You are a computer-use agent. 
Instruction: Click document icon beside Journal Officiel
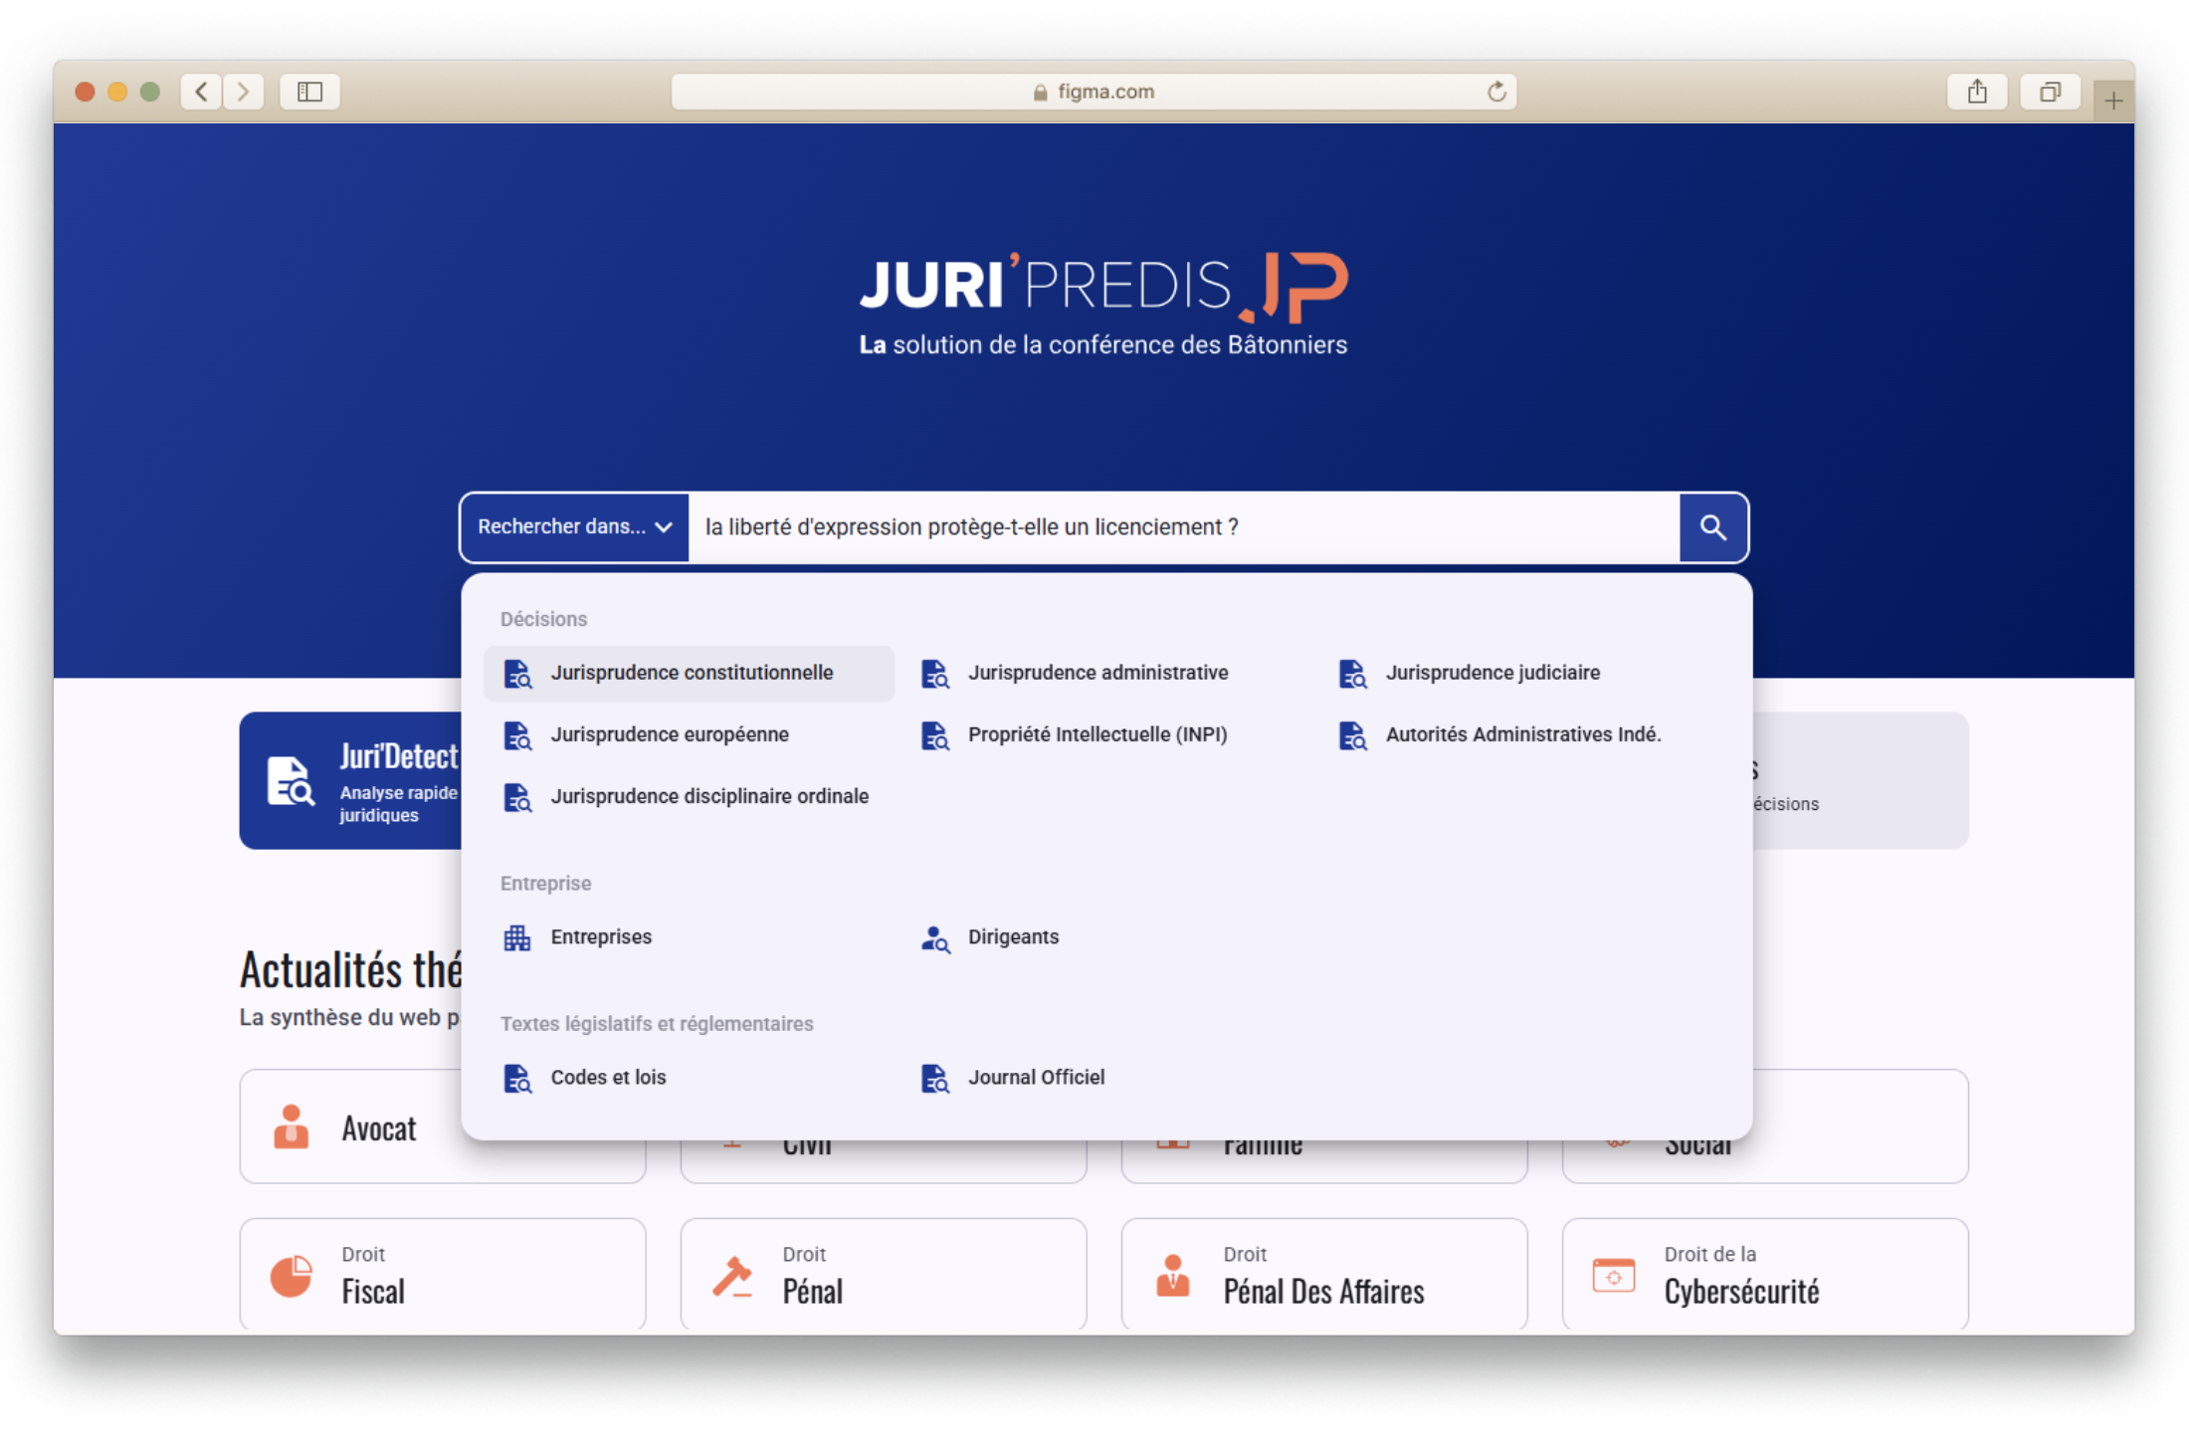point(934,1079)
